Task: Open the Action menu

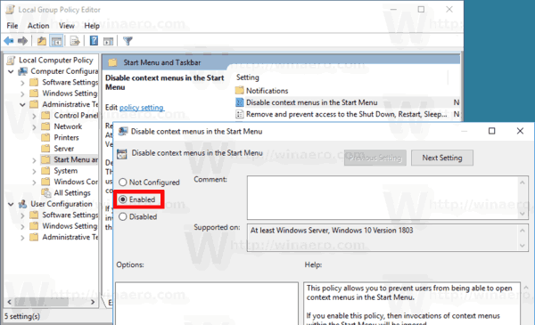Action: coord(38,26)
